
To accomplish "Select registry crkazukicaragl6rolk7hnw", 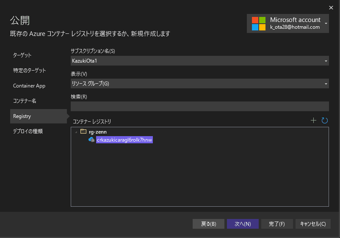I will [x=124, y=140].
